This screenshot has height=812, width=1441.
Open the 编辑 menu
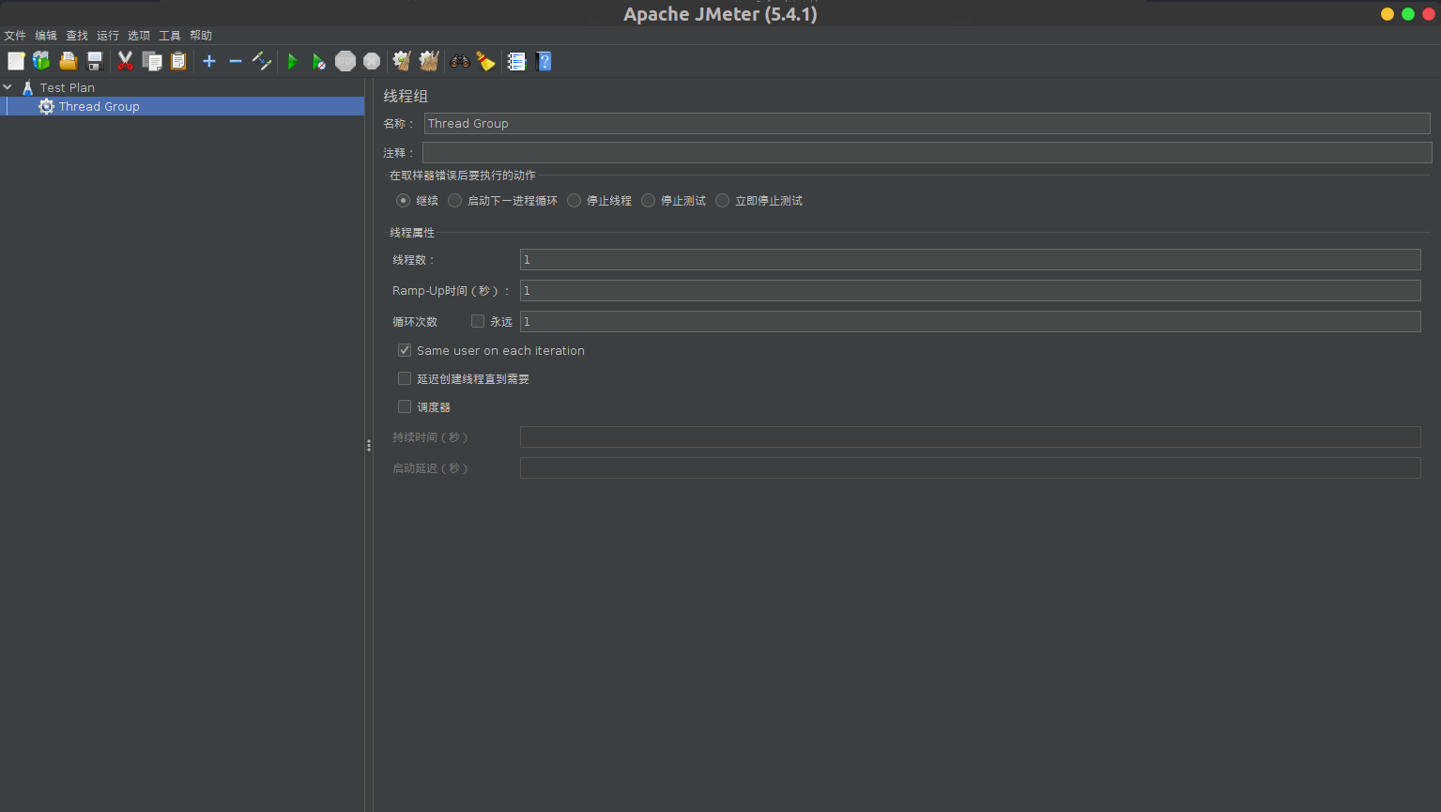46,36
